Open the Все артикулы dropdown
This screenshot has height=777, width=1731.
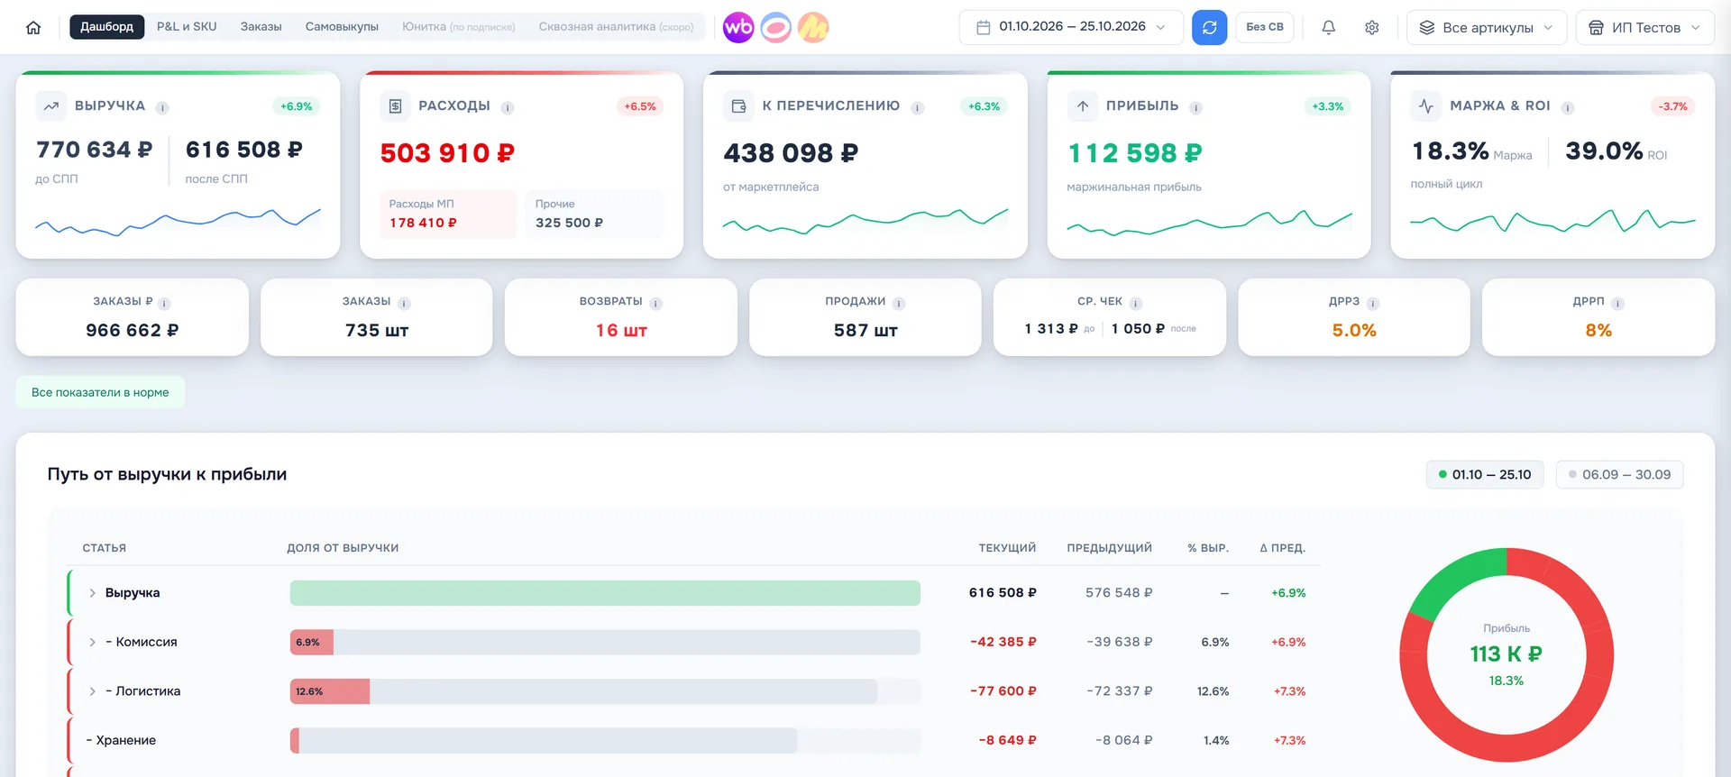(x=1486, y=27)
